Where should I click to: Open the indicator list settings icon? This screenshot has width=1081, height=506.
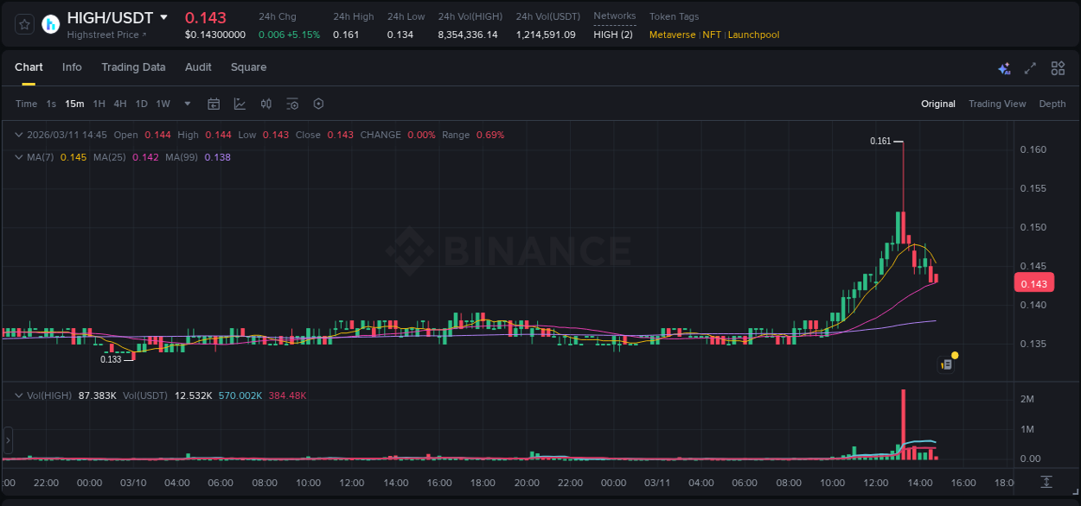[x=292, y=104]
